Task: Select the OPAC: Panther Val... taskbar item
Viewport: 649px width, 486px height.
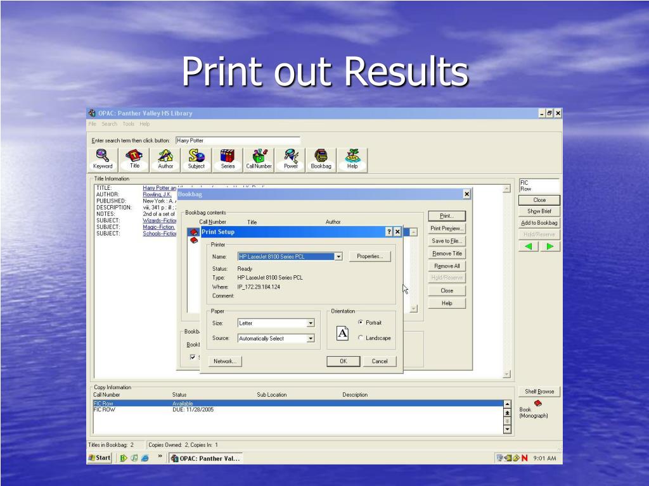Action: [x=205, y=458]
